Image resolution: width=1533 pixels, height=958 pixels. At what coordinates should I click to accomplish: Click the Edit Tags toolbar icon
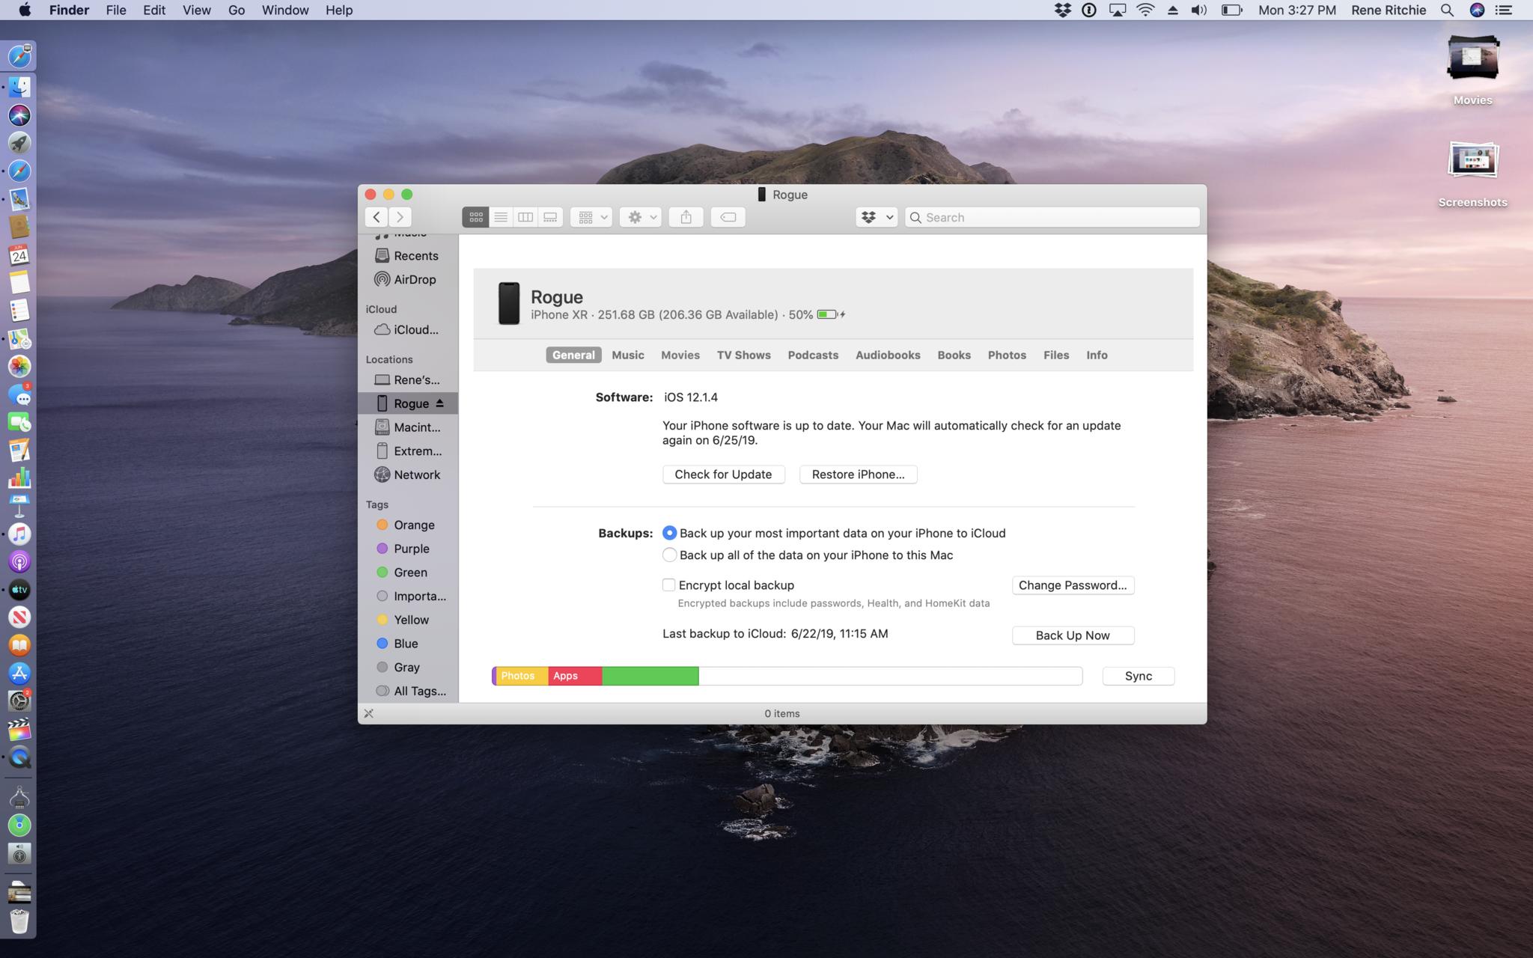[728, 217]
